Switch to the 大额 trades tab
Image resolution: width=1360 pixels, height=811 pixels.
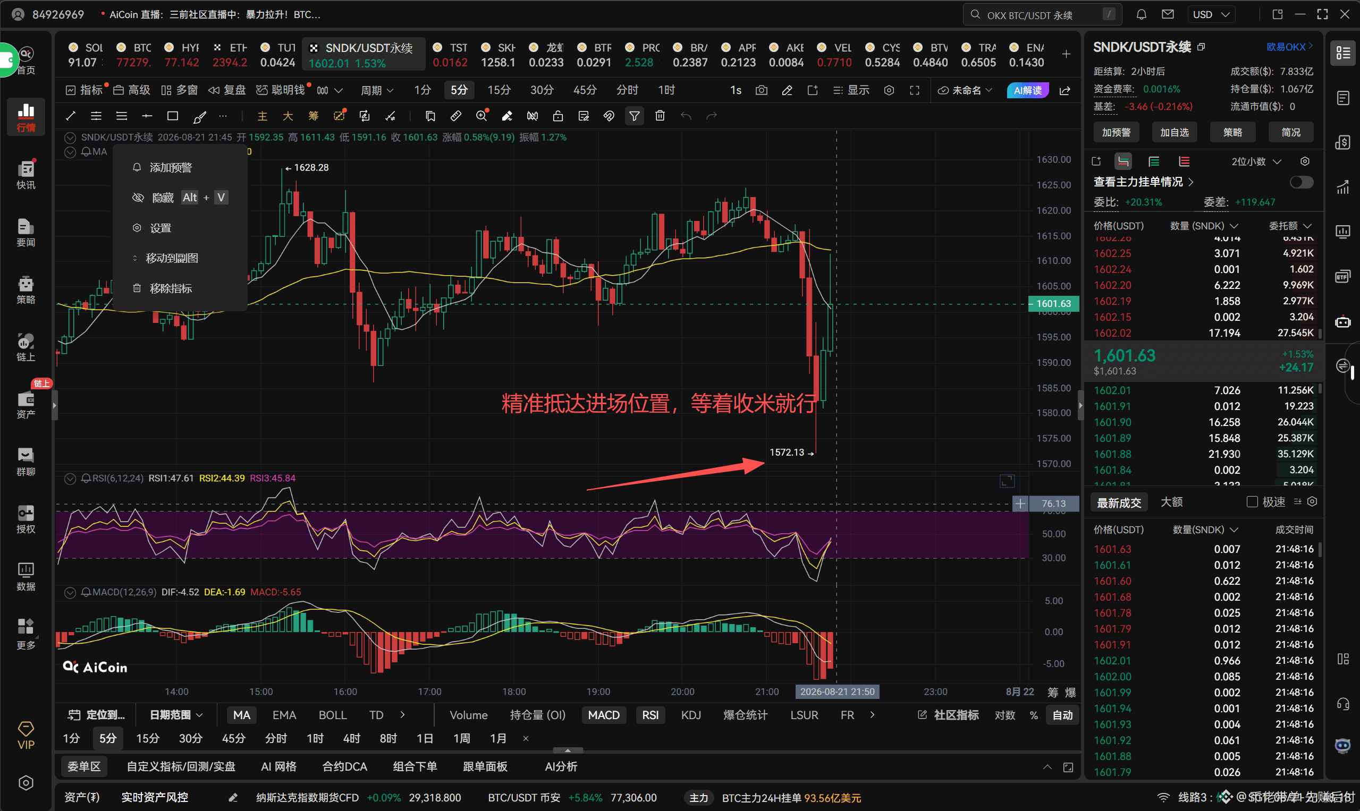coord(1171,502)
